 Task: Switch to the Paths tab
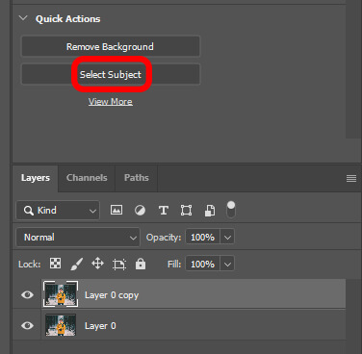tap(137, 178)
